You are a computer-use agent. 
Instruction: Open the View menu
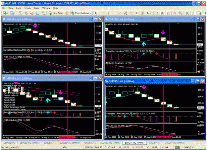click(x=11, y=8)
